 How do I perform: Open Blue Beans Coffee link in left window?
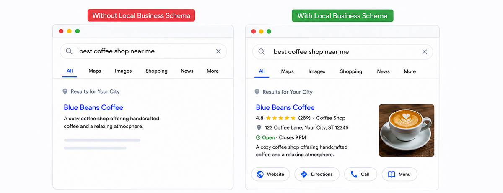(x=93, y=107)
